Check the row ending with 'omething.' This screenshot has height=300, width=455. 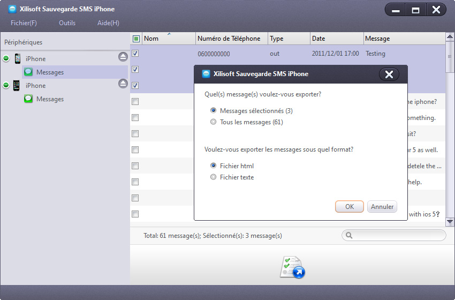pyautogui.click(x=135, y=118)
